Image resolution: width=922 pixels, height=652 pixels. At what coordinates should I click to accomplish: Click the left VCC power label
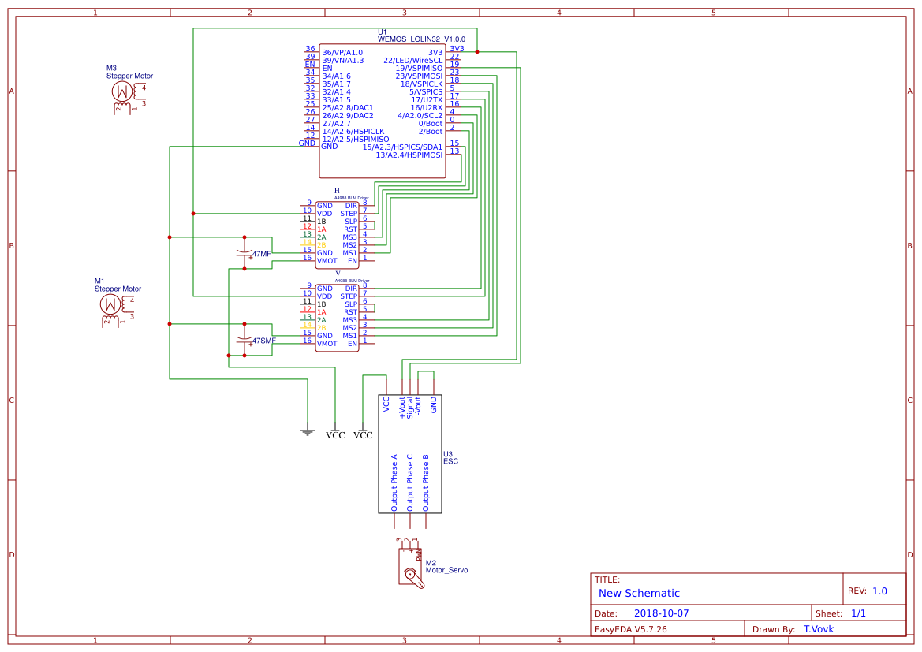coord(335,435)
